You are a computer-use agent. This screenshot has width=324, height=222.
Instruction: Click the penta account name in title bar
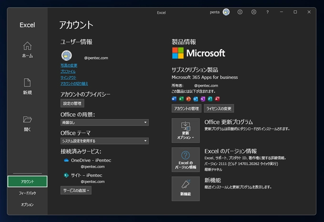point(214,12)
